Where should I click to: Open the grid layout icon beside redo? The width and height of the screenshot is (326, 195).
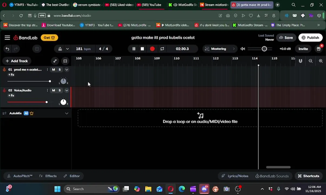(x=37, y=49)
